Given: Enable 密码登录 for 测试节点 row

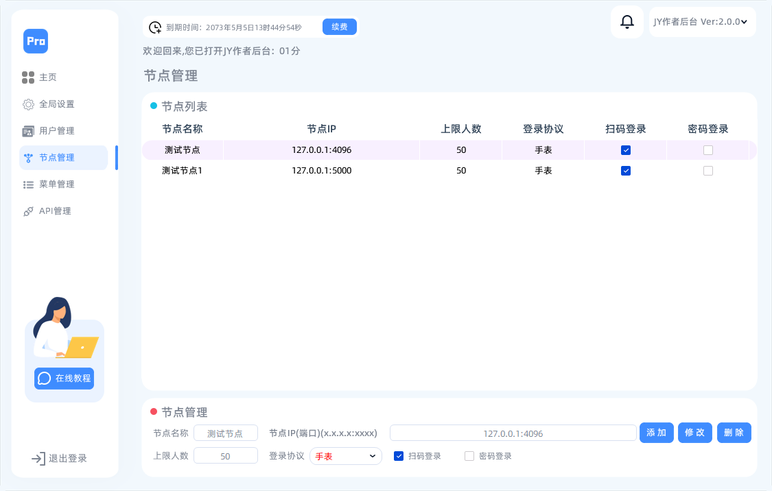Looking at the screenshot, I should coord(707,149).
